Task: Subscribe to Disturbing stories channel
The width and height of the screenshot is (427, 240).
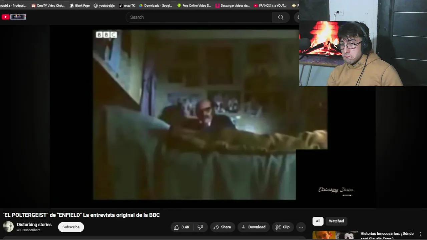Action: coord(71,227)
